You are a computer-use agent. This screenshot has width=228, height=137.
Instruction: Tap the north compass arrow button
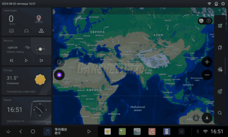207,118
